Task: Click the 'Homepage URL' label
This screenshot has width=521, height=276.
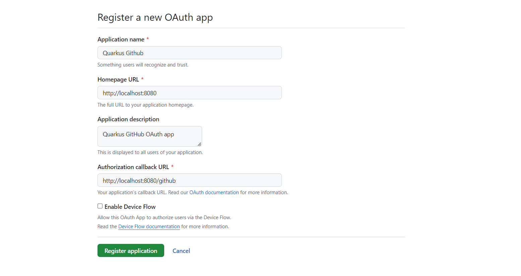Action: click(x=118, y=80)
